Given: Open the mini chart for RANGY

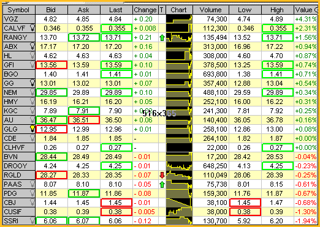Looking at the screenshot, I should click(179, 37).
